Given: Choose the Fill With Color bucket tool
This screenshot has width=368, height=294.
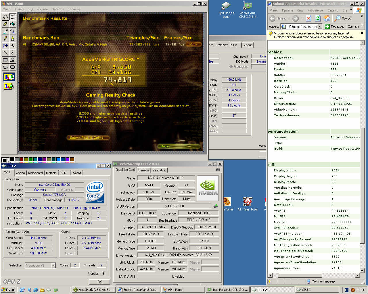Looking at the screenshot, I should click(x=12, y=24).
